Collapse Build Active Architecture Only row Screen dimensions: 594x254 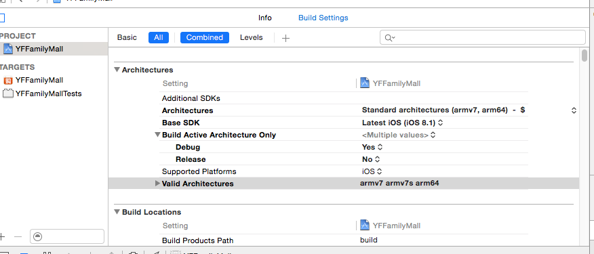click(157, 134)
